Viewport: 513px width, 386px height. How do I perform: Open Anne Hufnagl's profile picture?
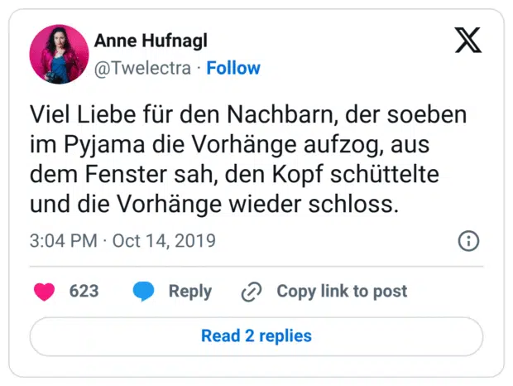(x=58, y=54)
